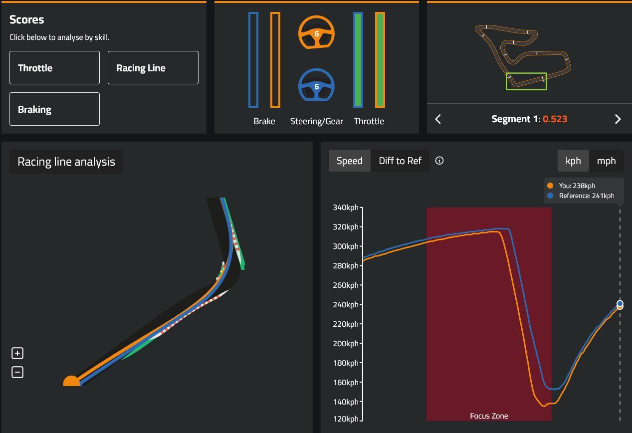Click the info icon beside Diff to Ref
The width and height of the screenshot is (632, 433).
pyautogui.click(x=439, y=161)
